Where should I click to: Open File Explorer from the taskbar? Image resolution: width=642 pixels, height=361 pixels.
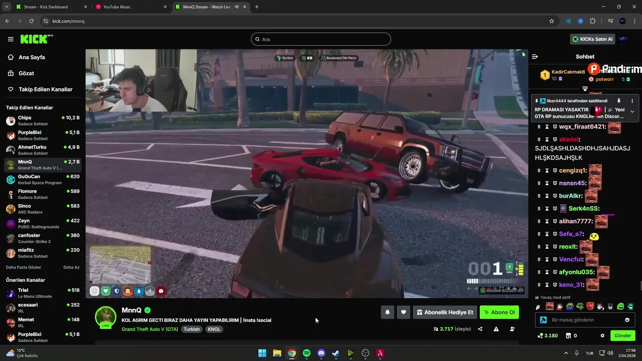277,353
